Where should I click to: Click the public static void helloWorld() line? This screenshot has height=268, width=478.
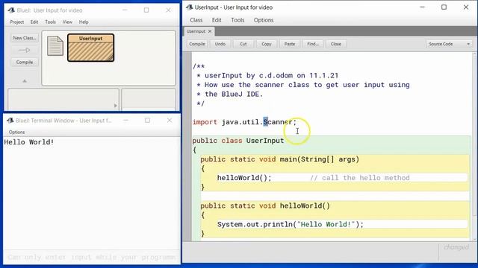click(x=265, y=205)
